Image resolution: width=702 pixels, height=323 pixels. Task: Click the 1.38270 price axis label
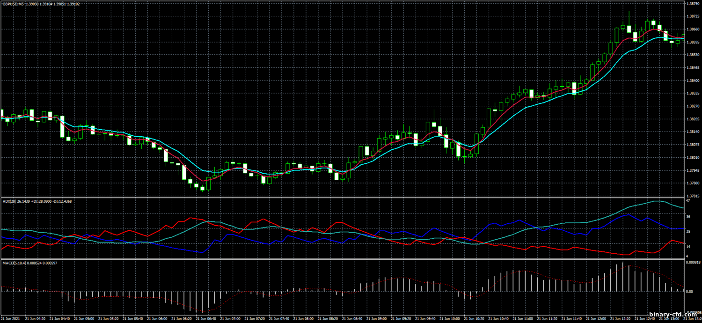click(x=692, y=106)
